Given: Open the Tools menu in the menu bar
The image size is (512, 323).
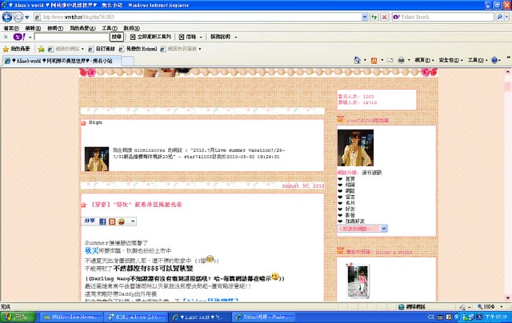Looking at the screenshot, I should [108, 27].
